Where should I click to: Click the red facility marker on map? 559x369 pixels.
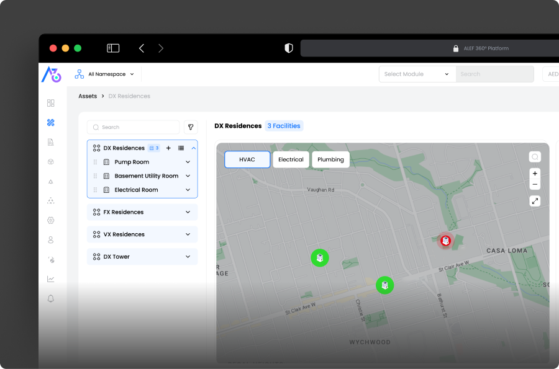[445, 241]
